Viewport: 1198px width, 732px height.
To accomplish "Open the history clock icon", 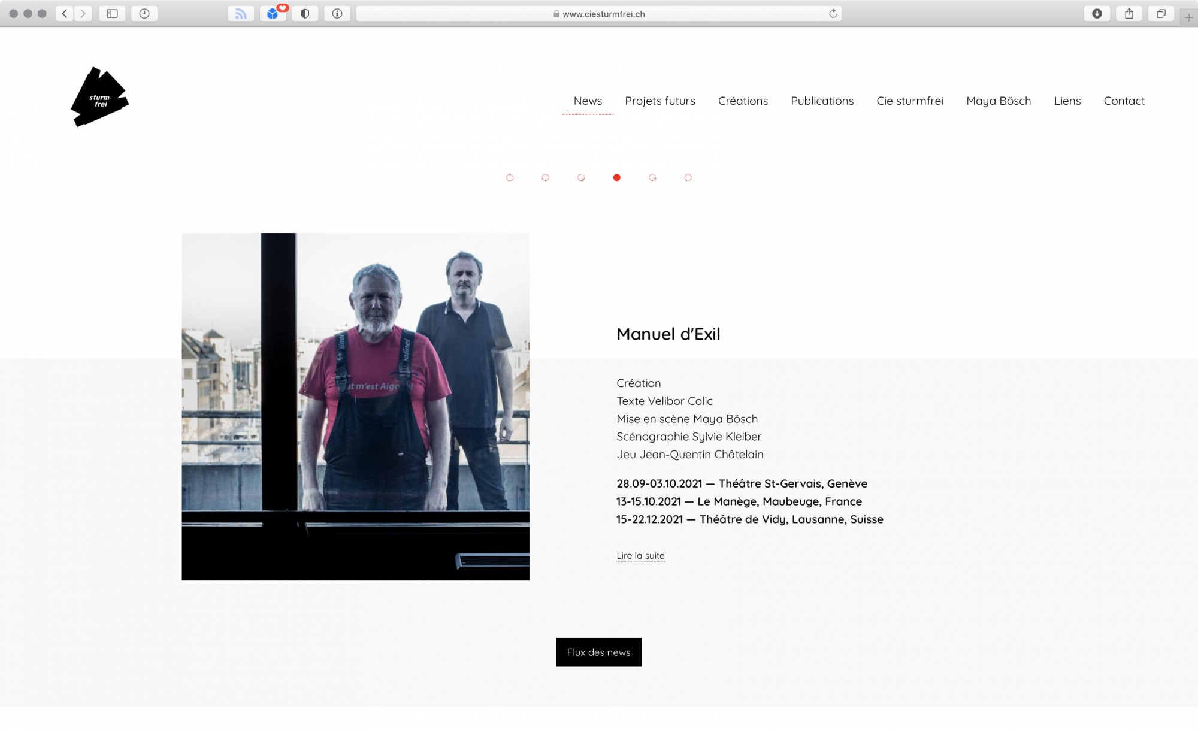I will pos(144,13).
